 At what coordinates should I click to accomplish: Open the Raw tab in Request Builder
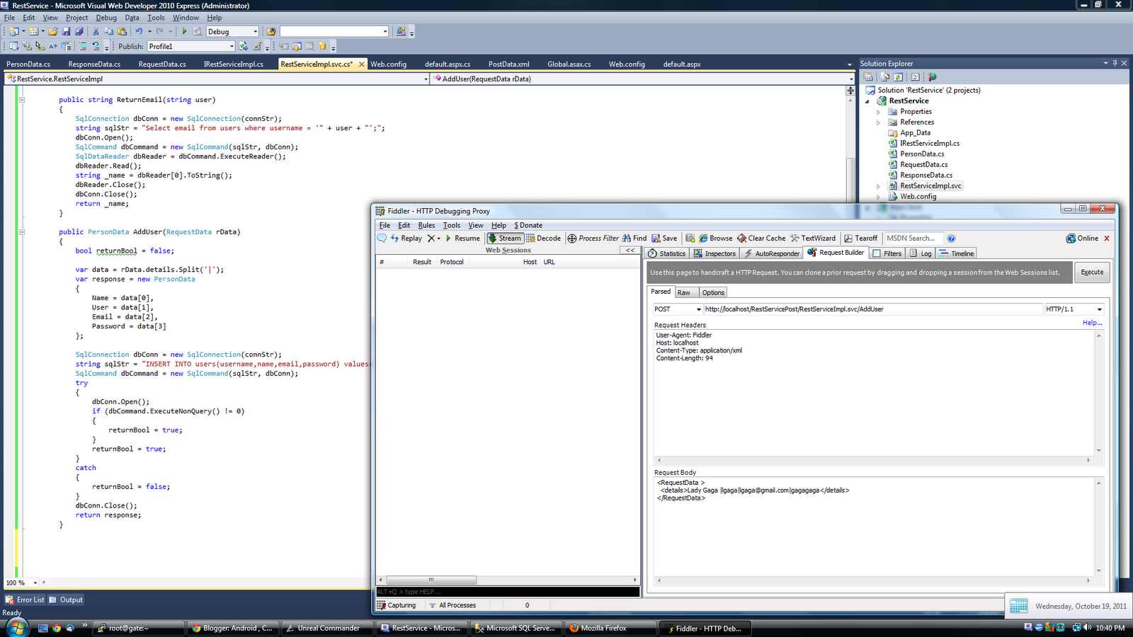[x=683, y=292]
